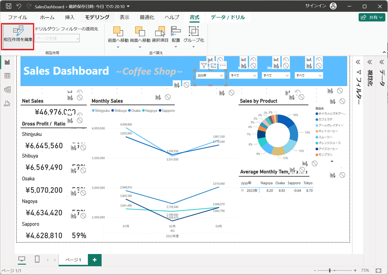Expand the 2023年 row plus box in temperature matrix
This screenshot has width=388, height=275.
coord(242,190)
